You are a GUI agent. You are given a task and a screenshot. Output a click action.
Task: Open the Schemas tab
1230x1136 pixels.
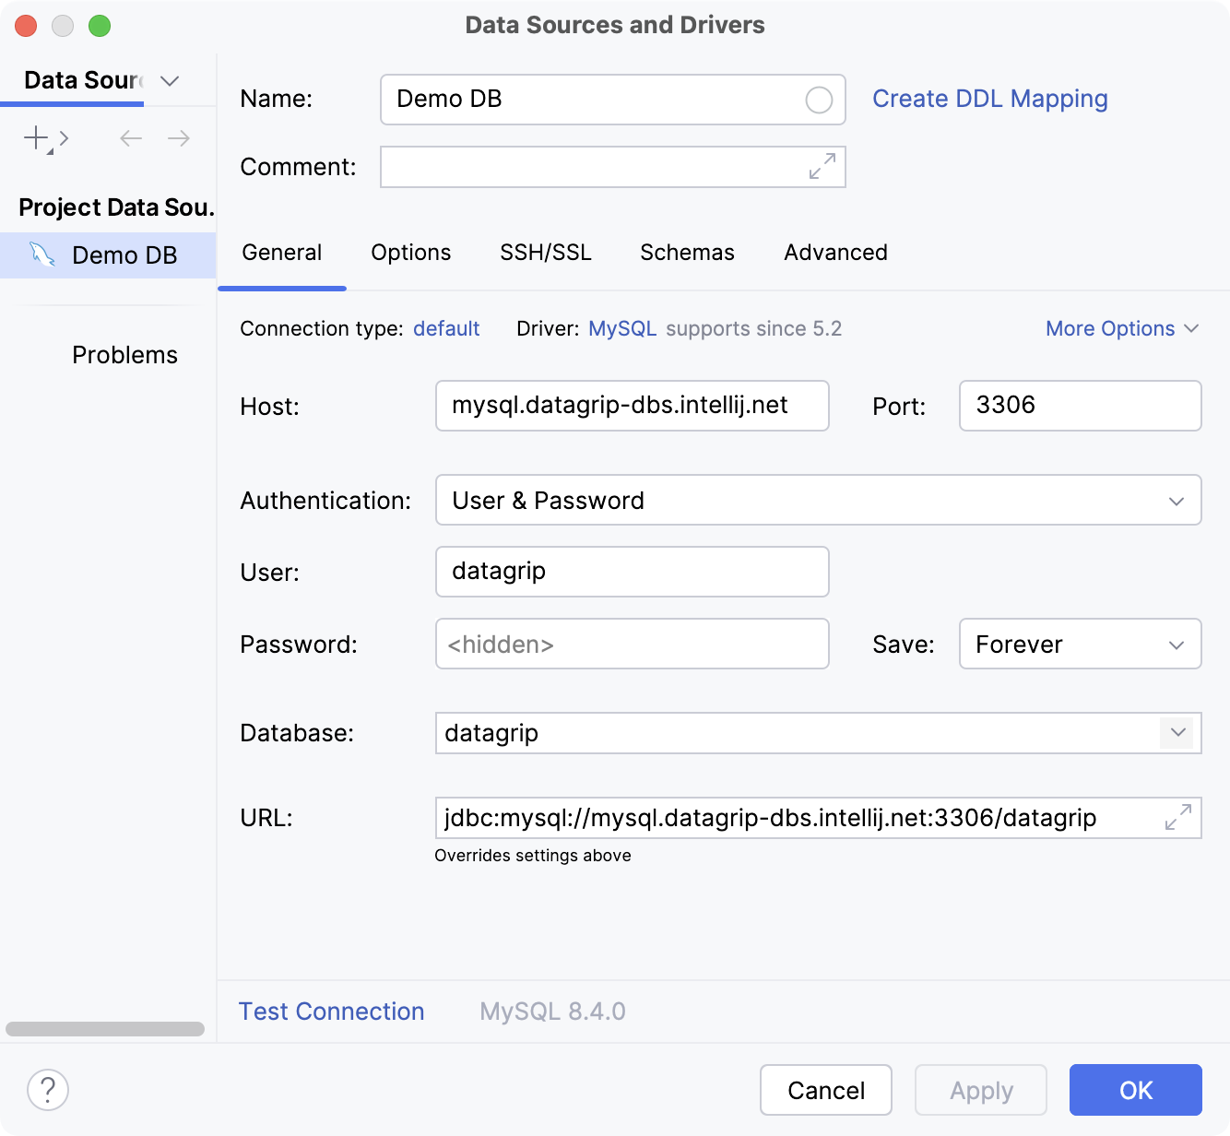pyautogui.click(x=686, y=252)
